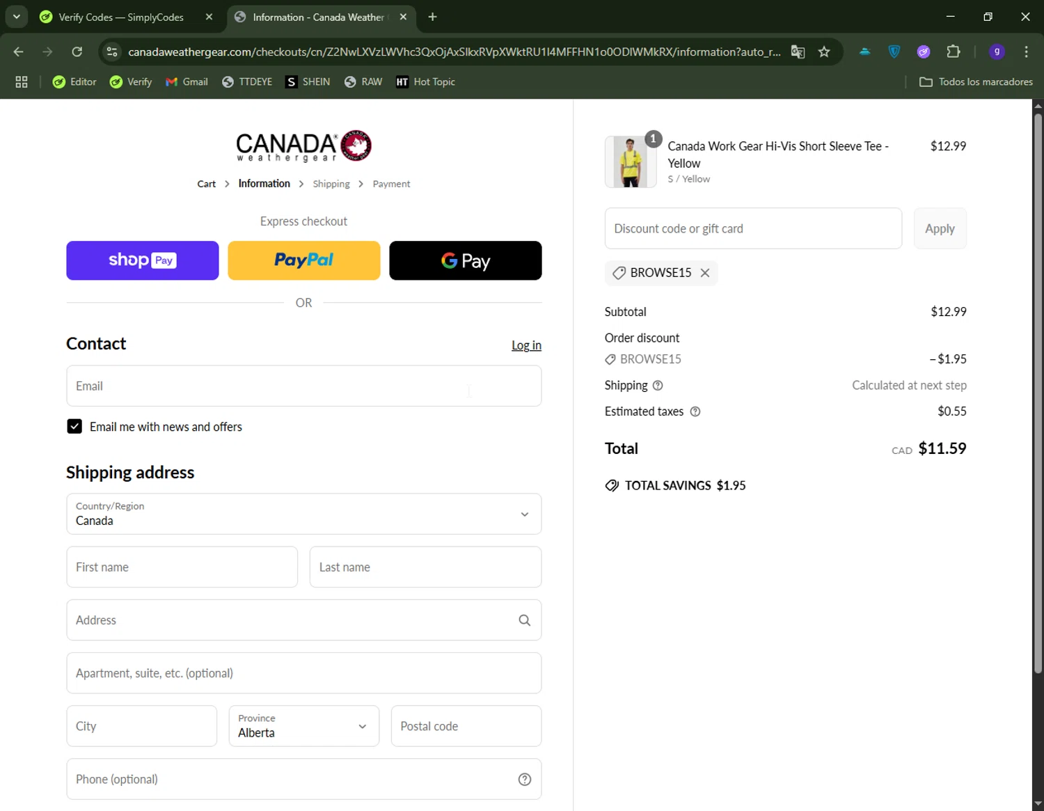Focus the First name field
The height and width of the screenshot is (811, 1044).
pos(182,567)
